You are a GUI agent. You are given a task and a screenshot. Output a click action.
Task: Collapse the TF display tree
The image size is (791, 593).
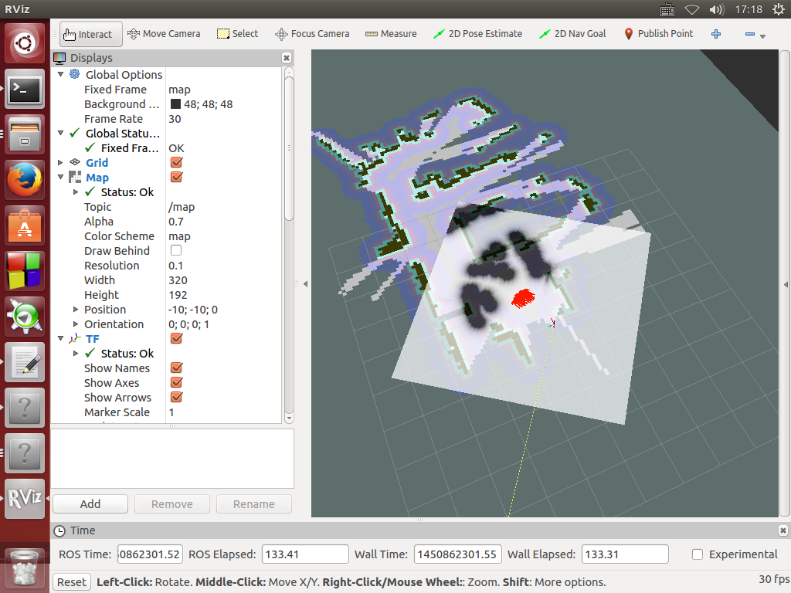pos(60,338)
